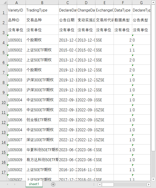Viewport: 156px width, 188px height.
Task: Select cell containing 1005009
Action: click(17, 159)
